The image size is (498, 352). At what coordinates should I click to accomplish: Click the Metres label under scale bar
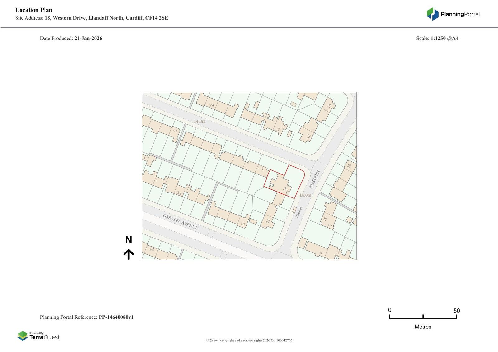click(x=423, y=327)
